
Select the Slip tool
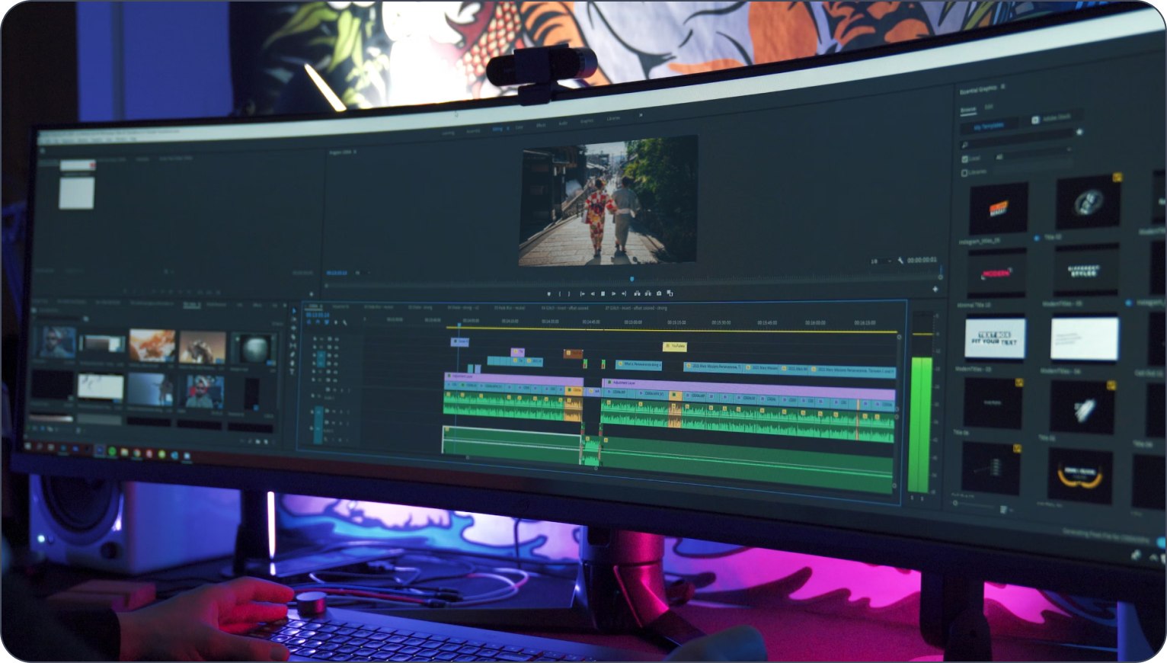coord(293,345)
